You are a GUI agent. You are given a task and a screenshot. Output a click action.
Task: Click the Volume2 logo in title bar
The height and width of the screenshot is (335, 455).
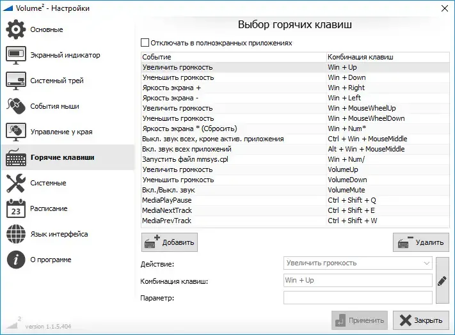[x=8, y=8]
